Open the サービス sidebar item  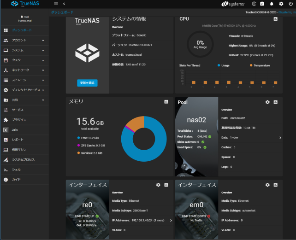tap(24, 110)
